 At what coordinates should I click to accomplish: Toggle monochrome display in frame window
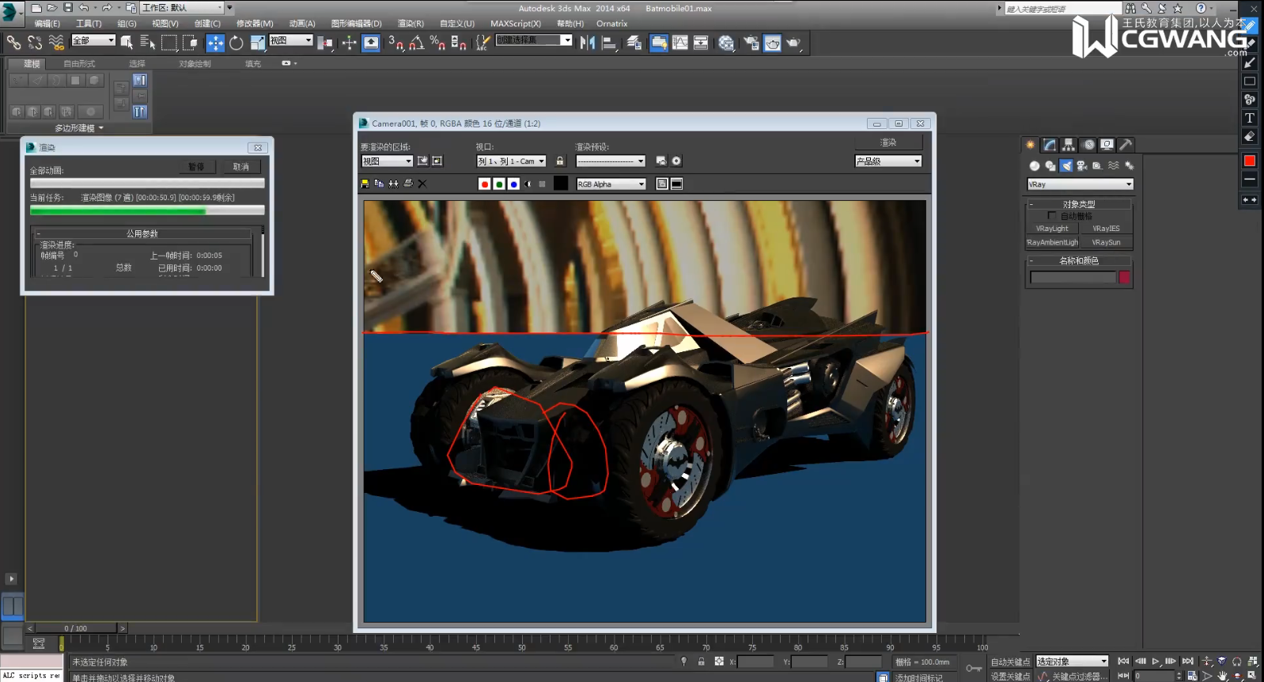[x=542, y=184]
